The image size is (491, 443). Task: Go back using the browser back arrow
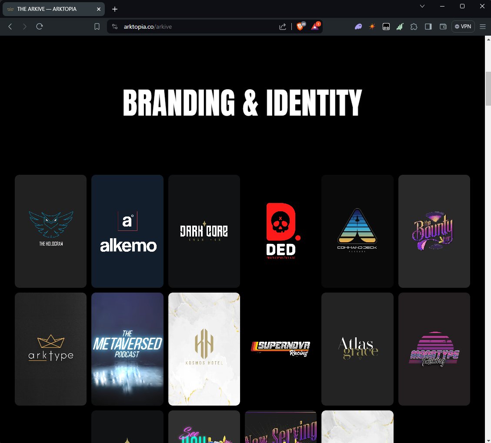pos(10,27)
